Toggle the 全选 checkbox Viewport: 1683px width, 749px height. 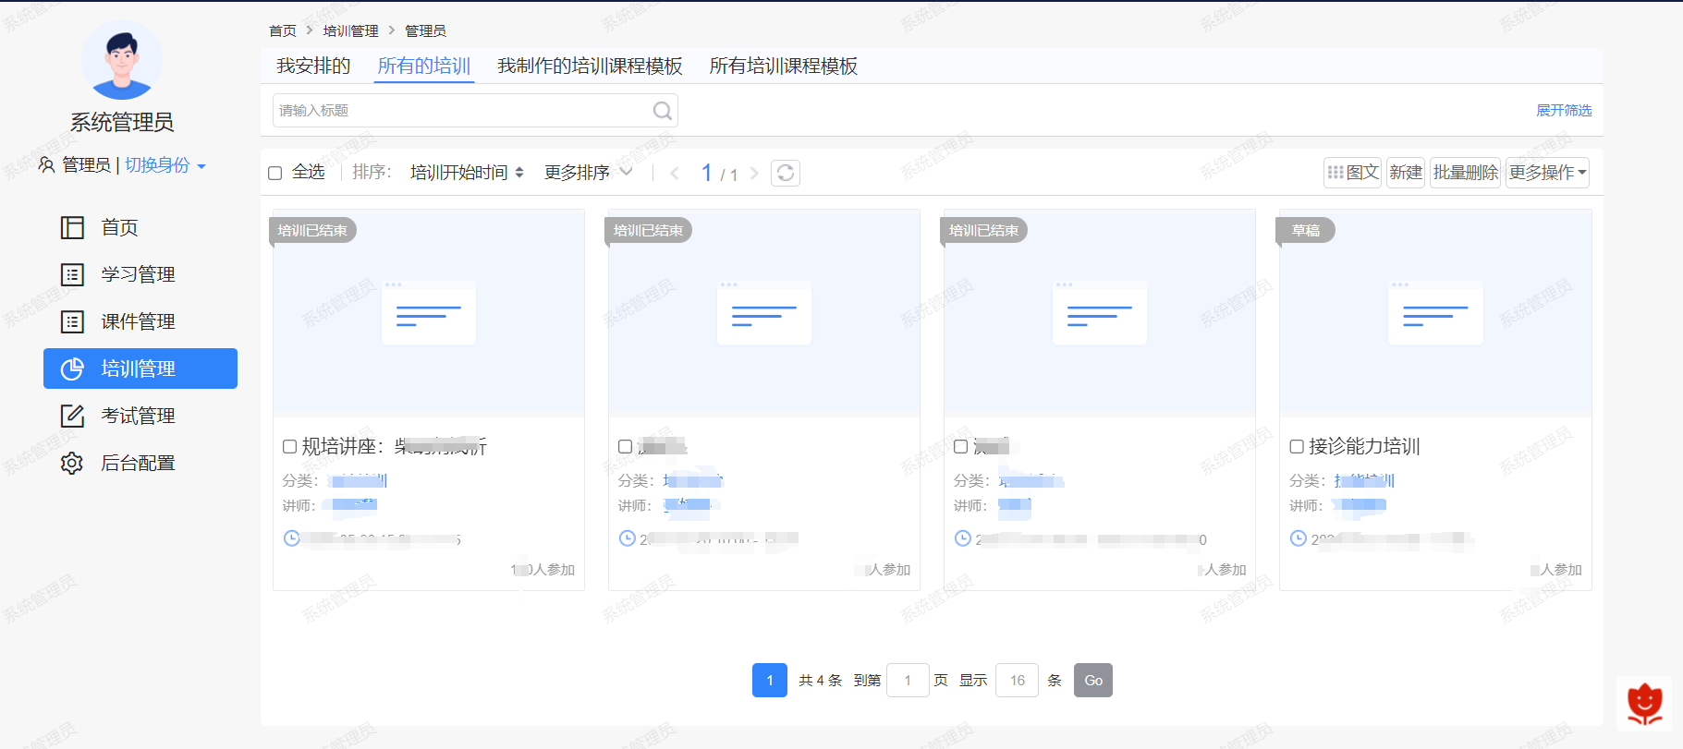[x=274, y=173]
